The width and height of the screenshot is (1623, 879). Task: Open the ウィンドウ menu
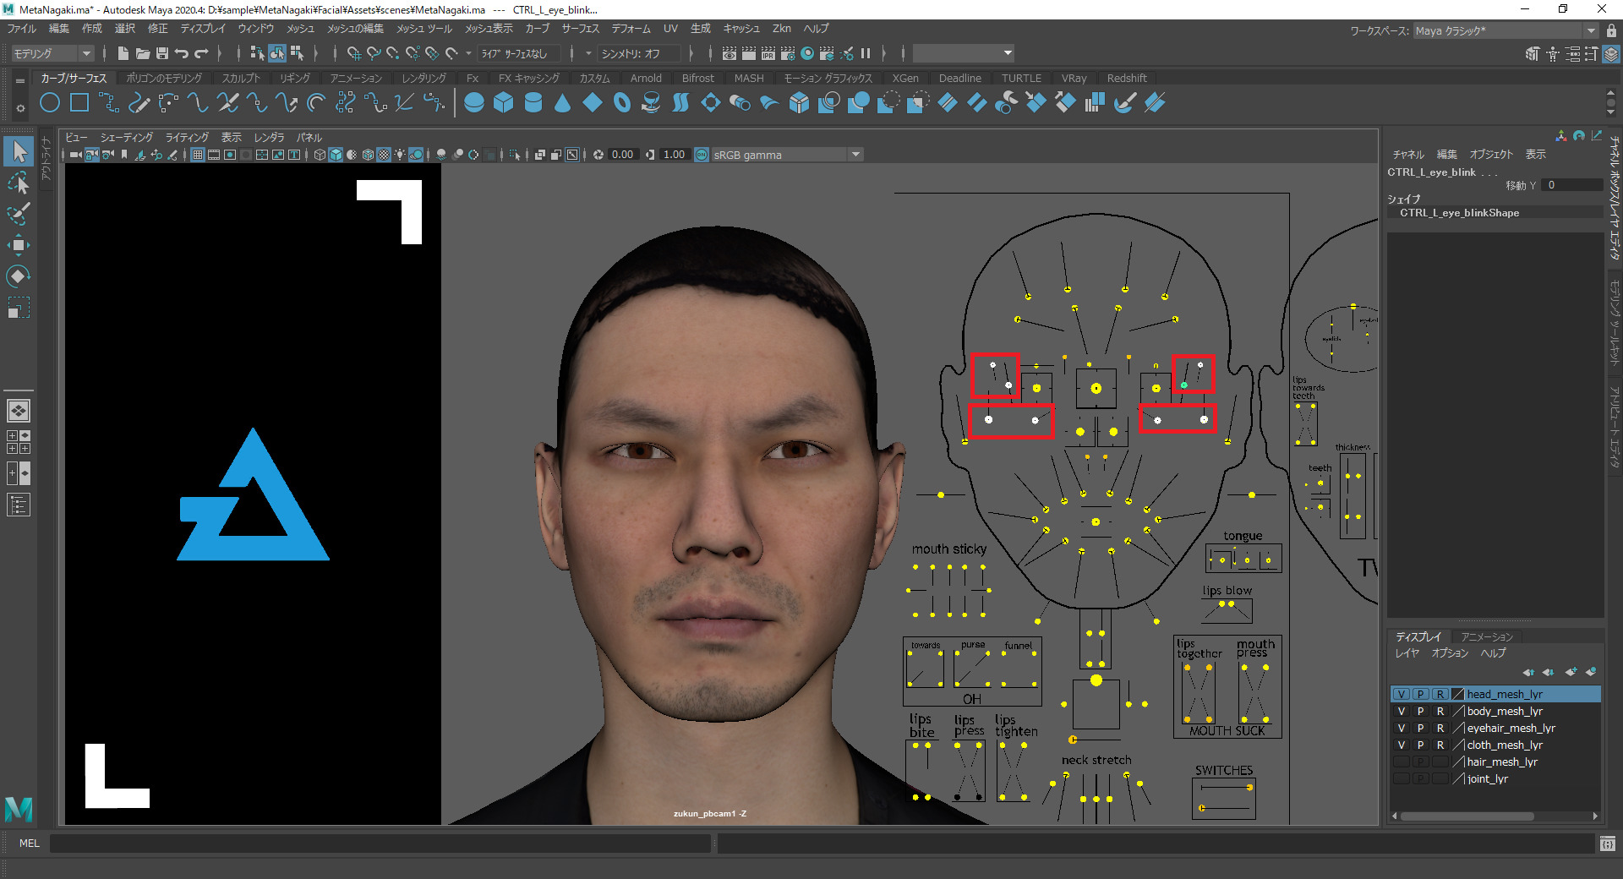click(255, 29)
